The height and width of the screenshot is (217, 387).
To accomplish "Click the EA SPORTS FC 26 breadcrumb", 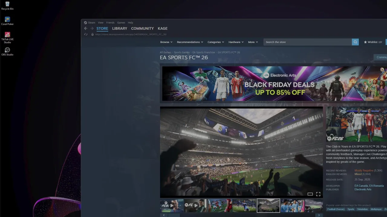I will 229,52.
